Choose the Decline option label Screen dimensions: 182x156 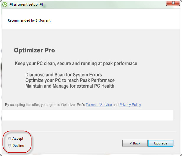tap(18, 146)
